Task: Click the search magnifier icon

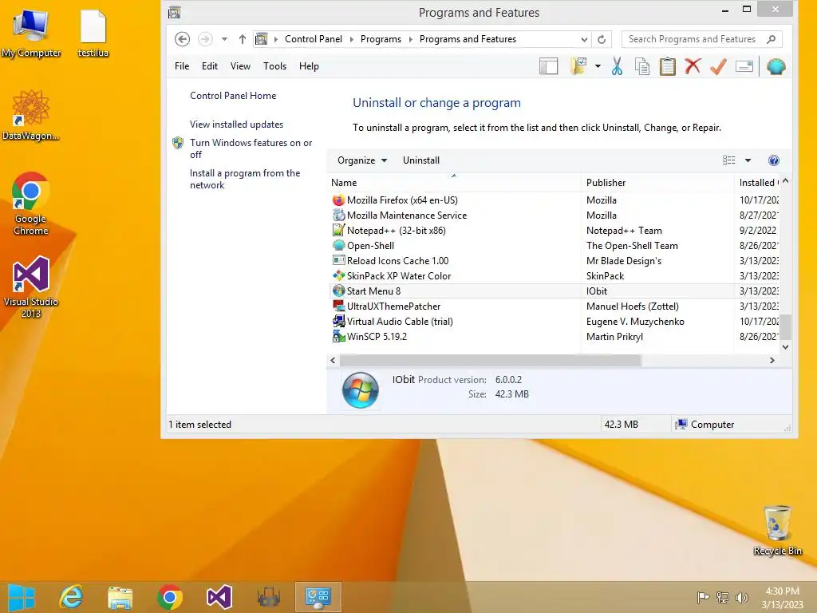Action: 772,39
